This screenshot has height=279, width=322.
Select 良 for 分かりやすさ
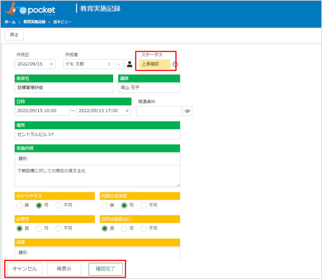19,205
